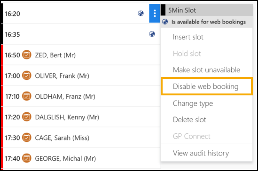The width and height of the screenshot is (258, 171).
Task: Click the calendar icon next to OLDHAM, Franz
Action: [27, 96]
